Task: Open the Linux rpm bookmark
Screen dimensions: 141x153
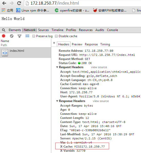Action: tap(33, 10)
